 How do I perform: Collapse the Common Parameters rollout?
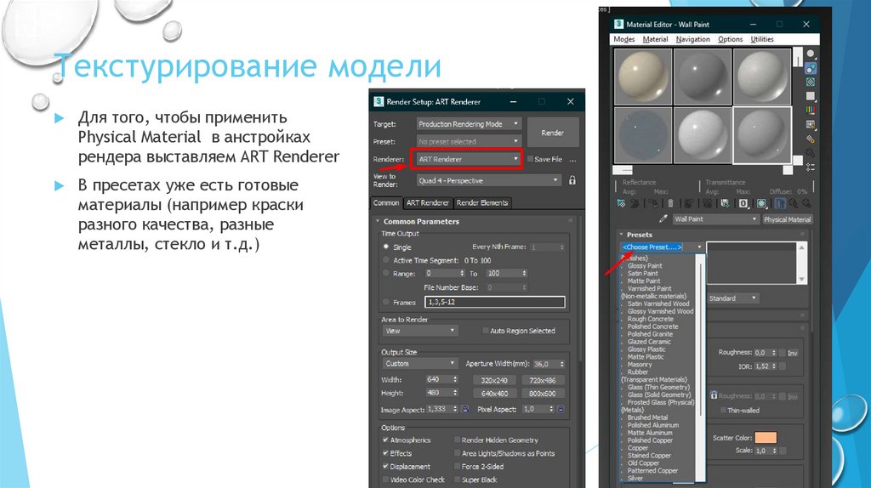pos(420,221)
